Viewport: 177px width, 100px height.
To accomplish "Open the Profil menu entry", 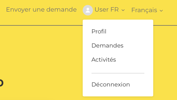I will click(x=99, y=31).
